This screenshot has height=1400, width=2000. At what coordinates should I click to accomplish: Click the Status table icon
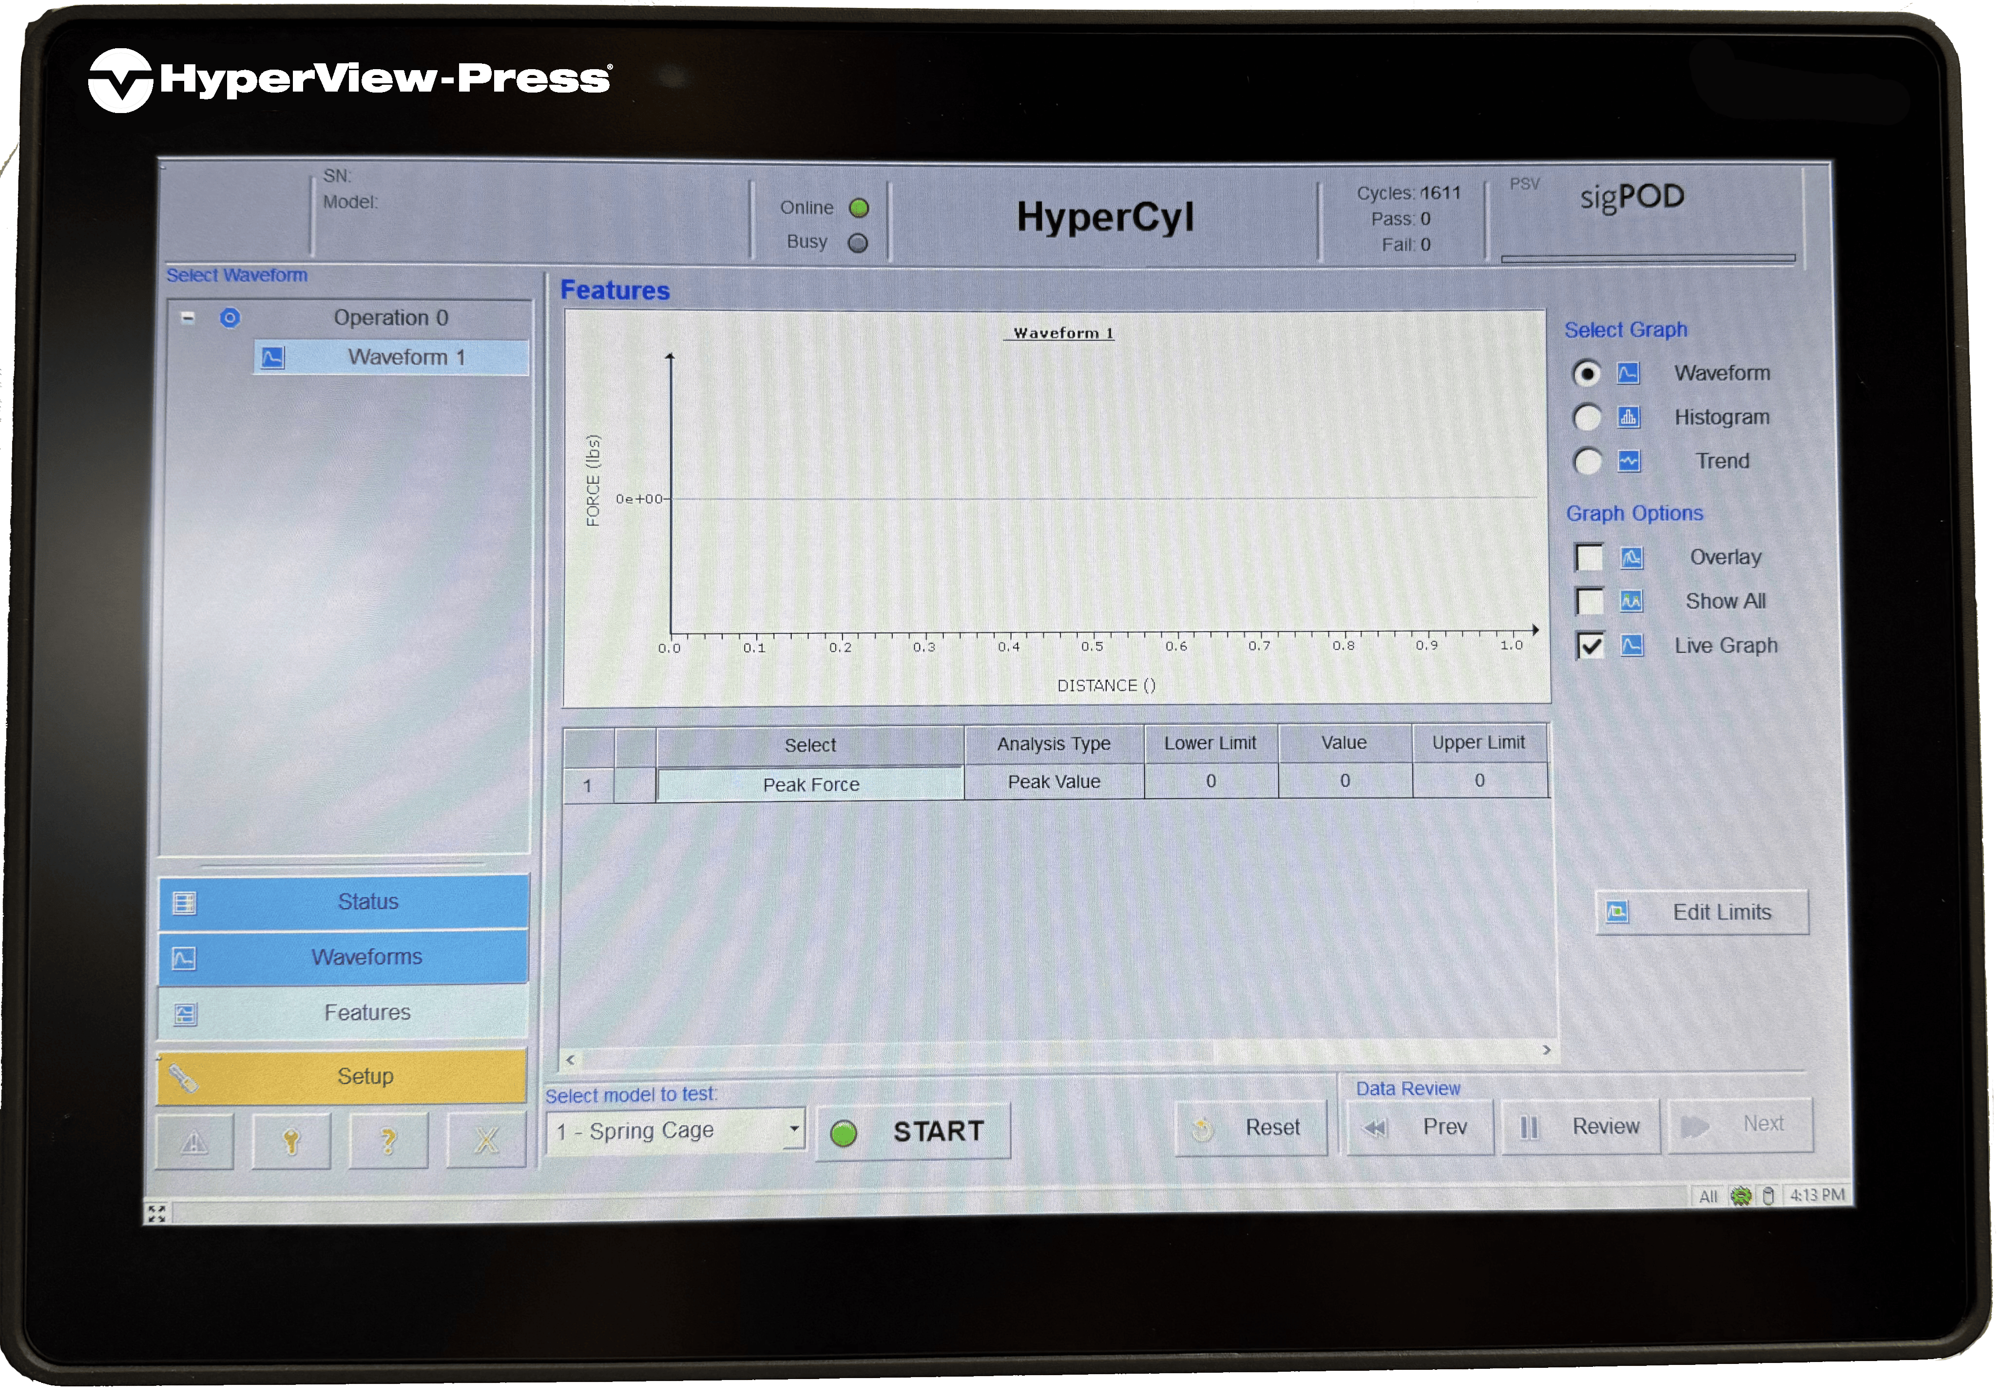pyautogui.click(x=185, y=904)
